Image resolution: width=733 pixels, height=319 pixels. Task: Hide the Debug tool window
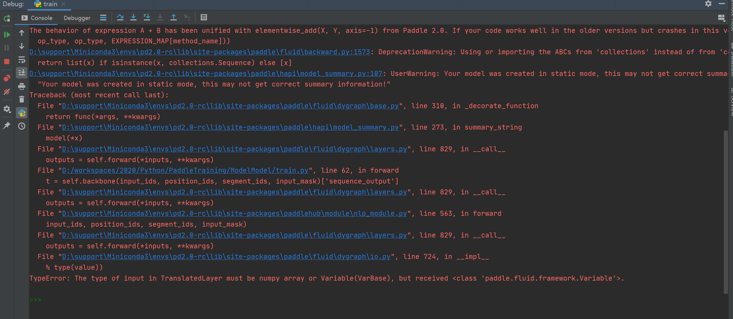(722, 4)
